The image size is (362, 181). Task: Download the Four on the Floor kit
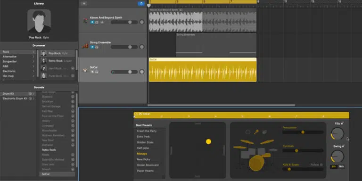73,116
